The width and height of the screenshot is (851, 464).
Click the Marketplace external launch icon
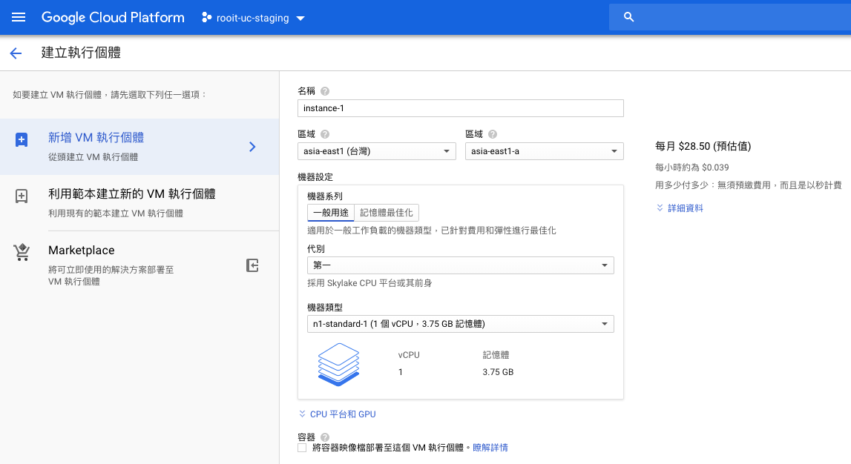click(x=252, y=265)
